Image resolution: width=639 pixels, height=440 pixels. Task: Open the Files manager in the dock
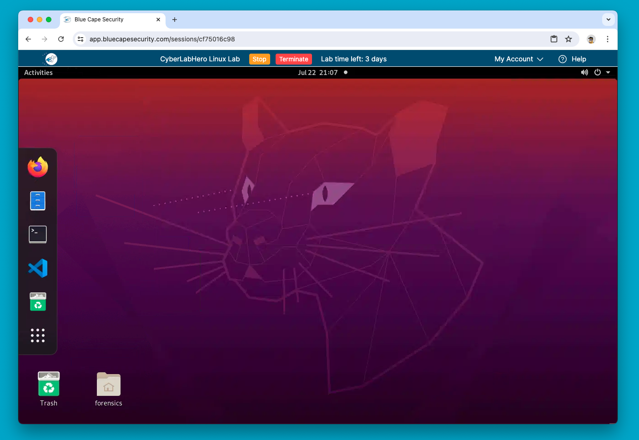tap(38, 201)
